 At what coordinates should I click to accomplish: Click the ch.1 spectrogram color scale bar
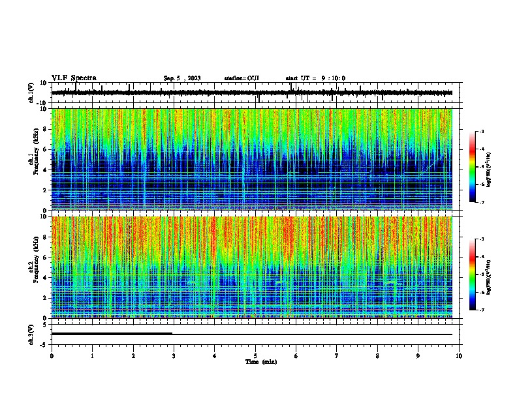pyautogui.click(x=473, y=167)
